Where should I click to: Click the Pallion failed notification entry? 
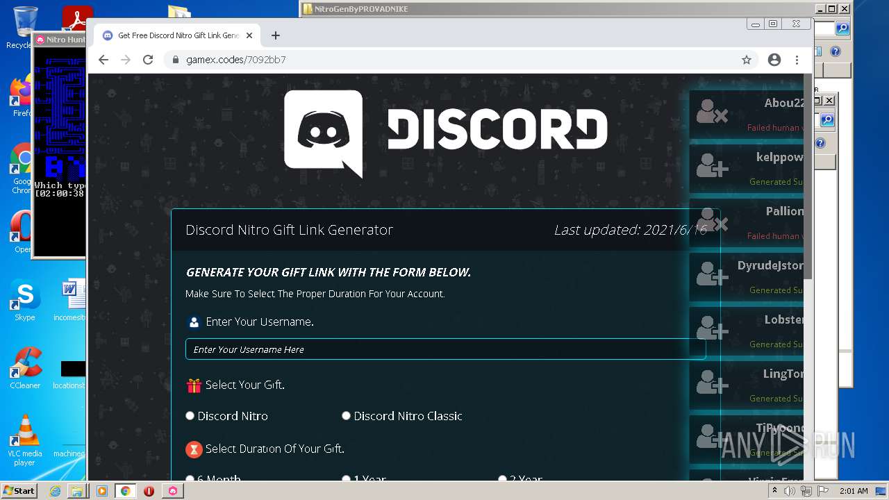(x=747, y=222)
